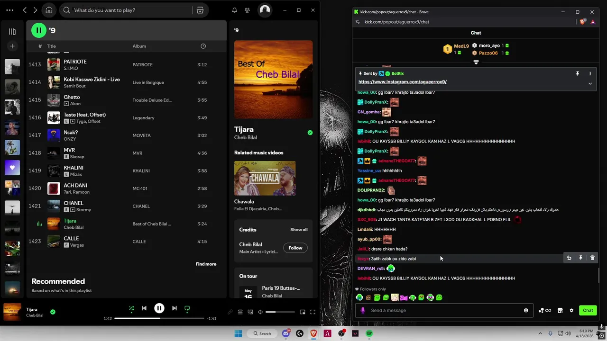Open Spotify What's New bell
The width and height of the screenshot is (607, 341).
click(x=234, y=10)
